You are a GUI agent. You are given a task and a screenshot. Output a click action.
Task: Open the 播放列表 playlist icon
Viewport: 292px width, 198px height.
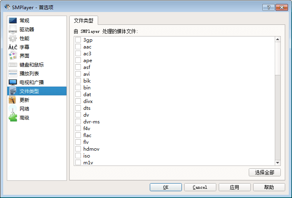[x=13, y=73]
